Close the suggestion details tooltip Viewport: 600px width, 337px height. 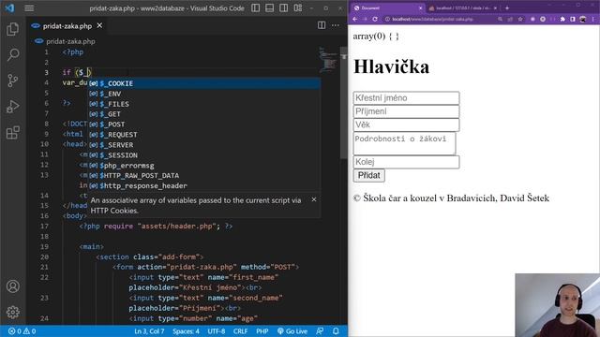[x=314, y=199]
